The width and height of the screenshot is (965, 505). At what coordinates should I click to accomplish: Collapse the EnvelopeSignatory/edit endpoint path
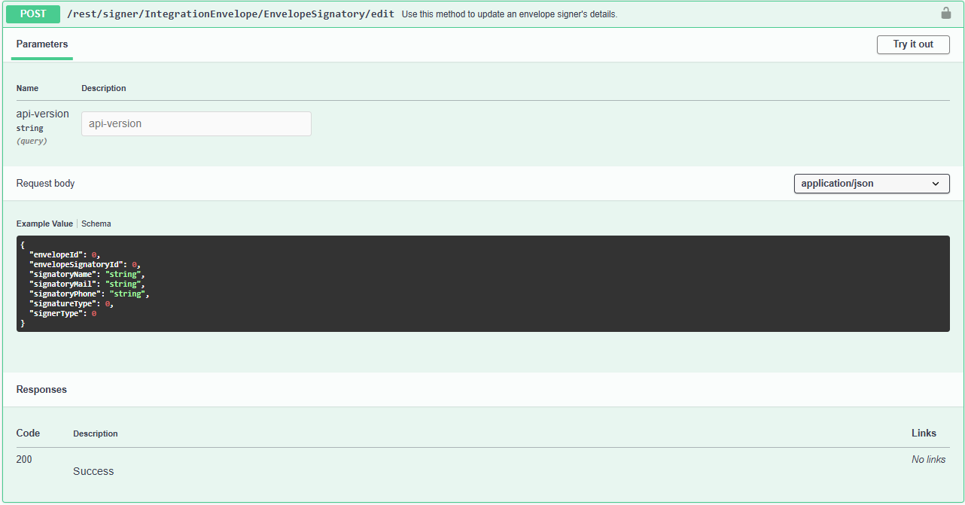pyautogui.click(x=230, y=14)
